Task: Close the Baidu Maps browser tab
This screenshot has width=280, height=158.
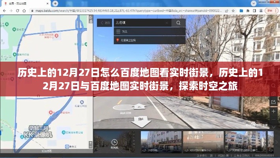Action: tap(47, 4)
